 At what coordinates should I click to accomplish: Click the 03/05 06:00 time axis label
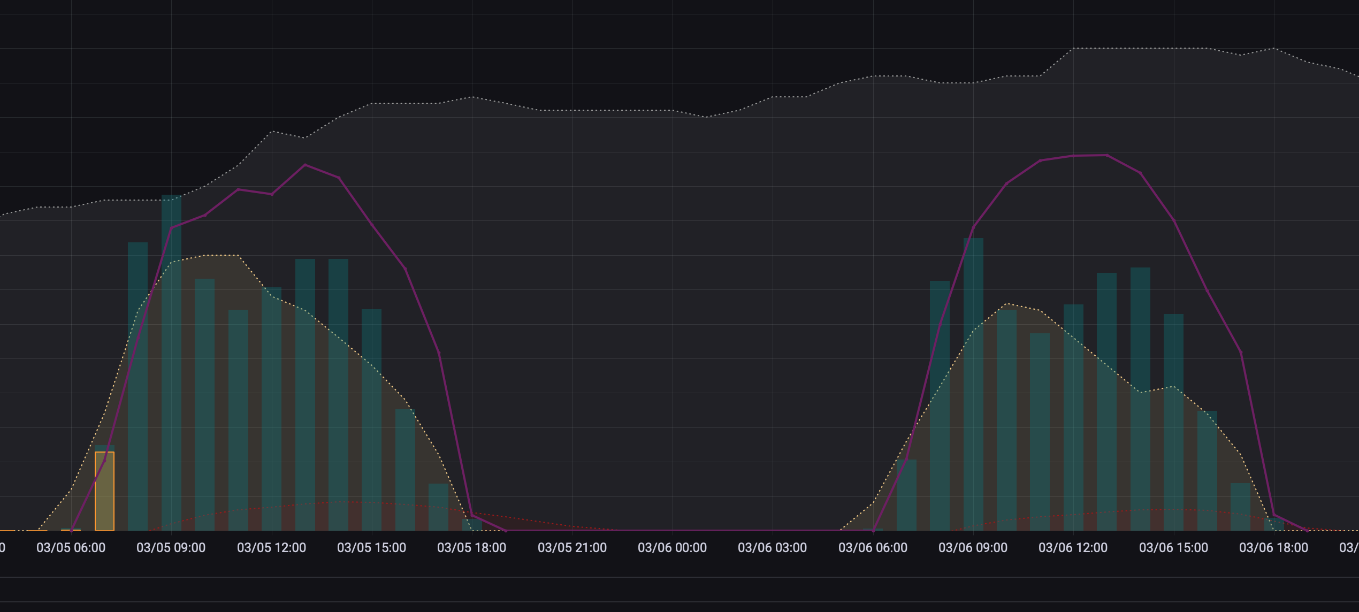(71, 548)
